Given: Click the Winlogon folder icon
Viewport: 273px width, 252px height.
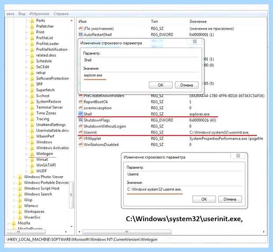Looking at the screenshot, I should pos(32,154).
